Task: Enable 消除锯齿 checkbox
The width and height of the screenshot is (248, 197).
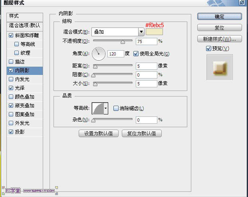Action: click(116, 108)
